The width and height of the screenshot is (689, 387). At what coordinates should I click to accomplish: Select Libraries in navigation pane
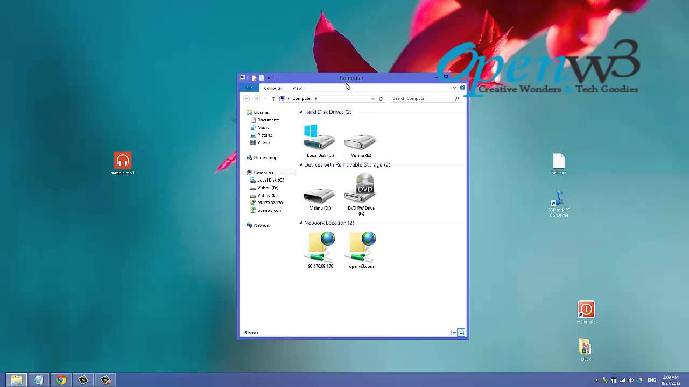tap(262, 112)
